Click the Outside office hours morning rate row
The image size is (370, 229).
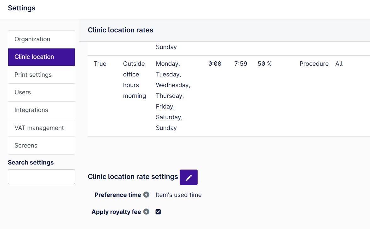134,80
